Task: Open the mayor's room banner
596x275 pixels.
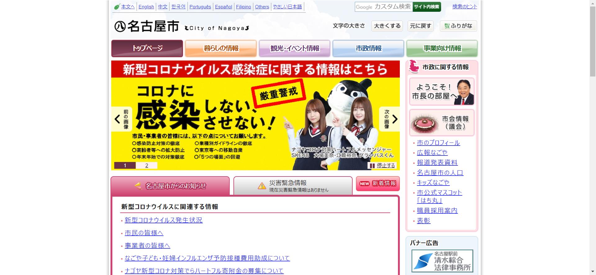Action: pos(441,91)
